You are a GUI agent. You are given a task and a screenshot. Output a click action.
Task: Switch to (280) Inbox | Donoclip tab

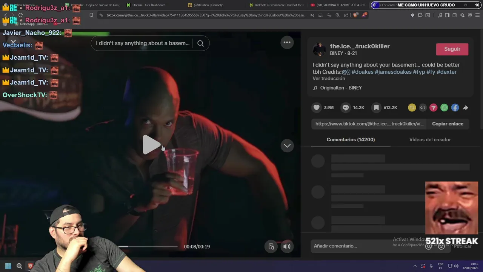click(208, 5)
